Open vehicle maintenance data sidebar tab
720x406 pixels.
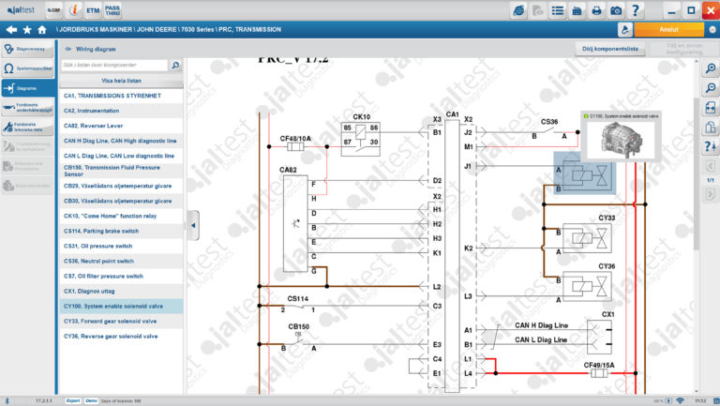27,108
